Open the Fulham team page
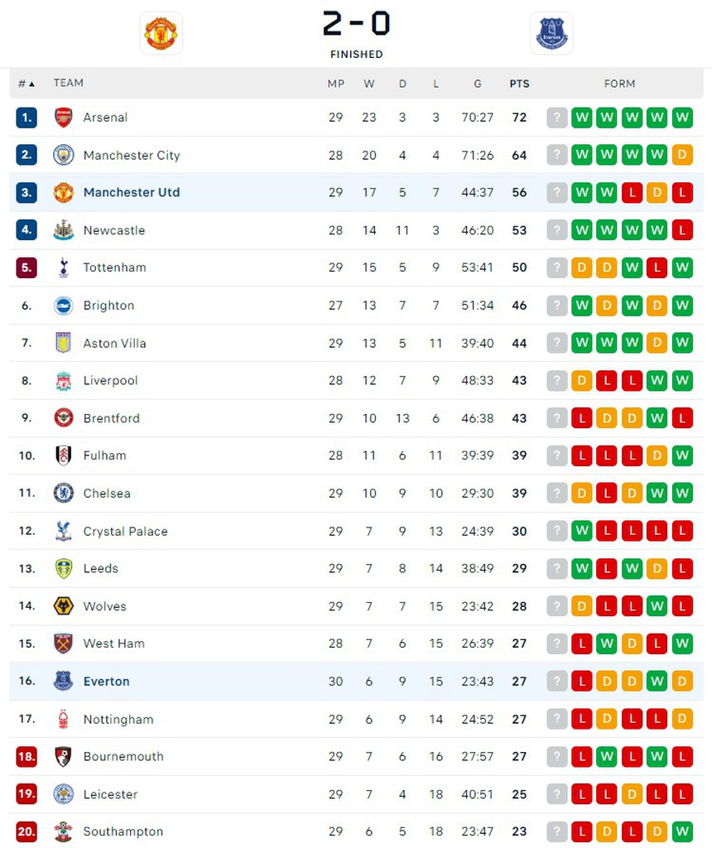 (104, 456)
